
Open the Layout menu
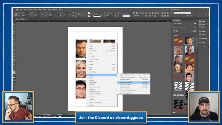(29, 9)
